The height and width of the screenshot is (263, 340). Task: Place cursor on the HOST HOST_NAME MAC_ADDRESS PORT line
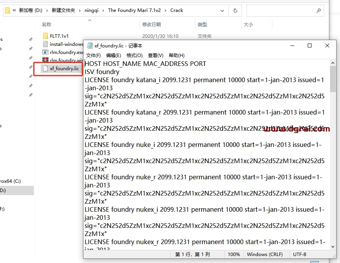[145, 64]
